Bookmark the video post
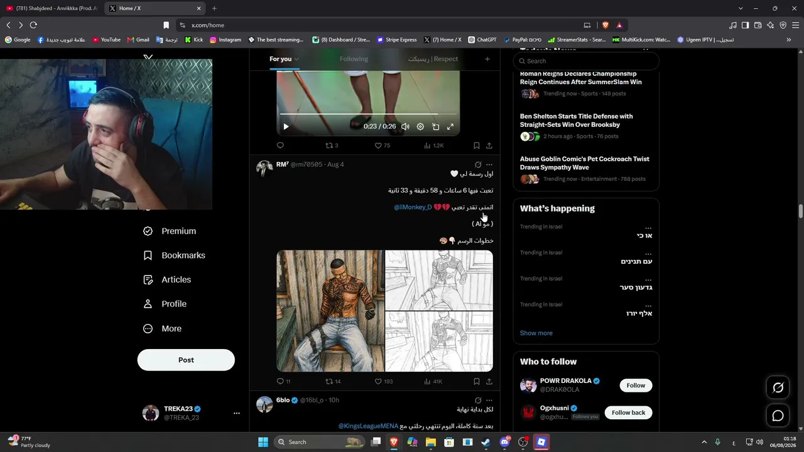This screenshot has width=804, height=452. coord(477,146)
